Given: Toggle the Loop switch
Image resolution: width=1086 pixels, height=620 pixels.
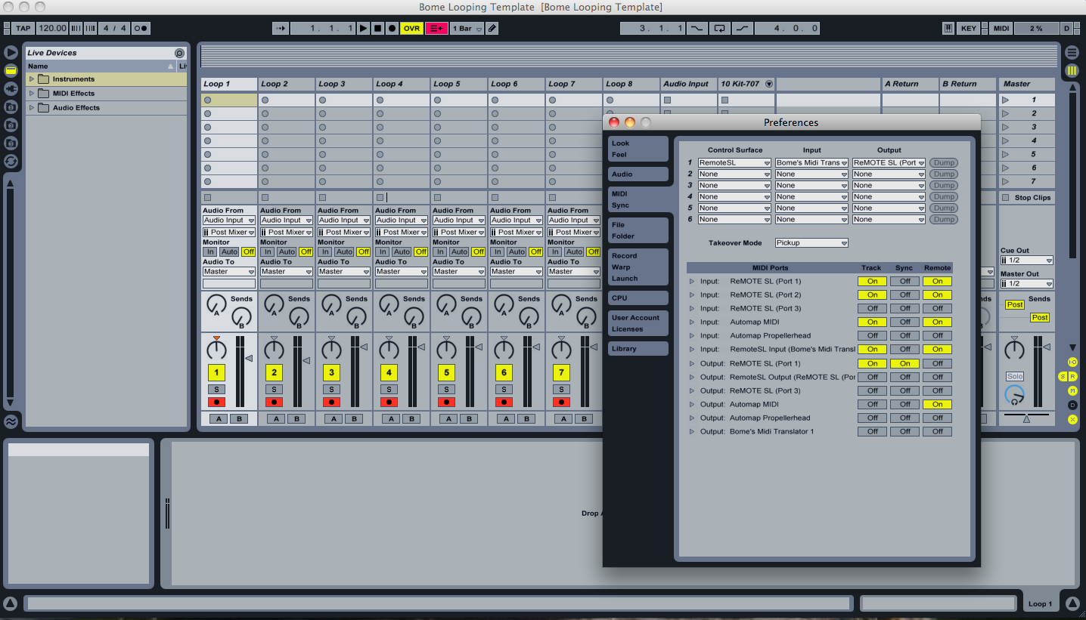Looking at the screenshot, I should click(720, 28).
